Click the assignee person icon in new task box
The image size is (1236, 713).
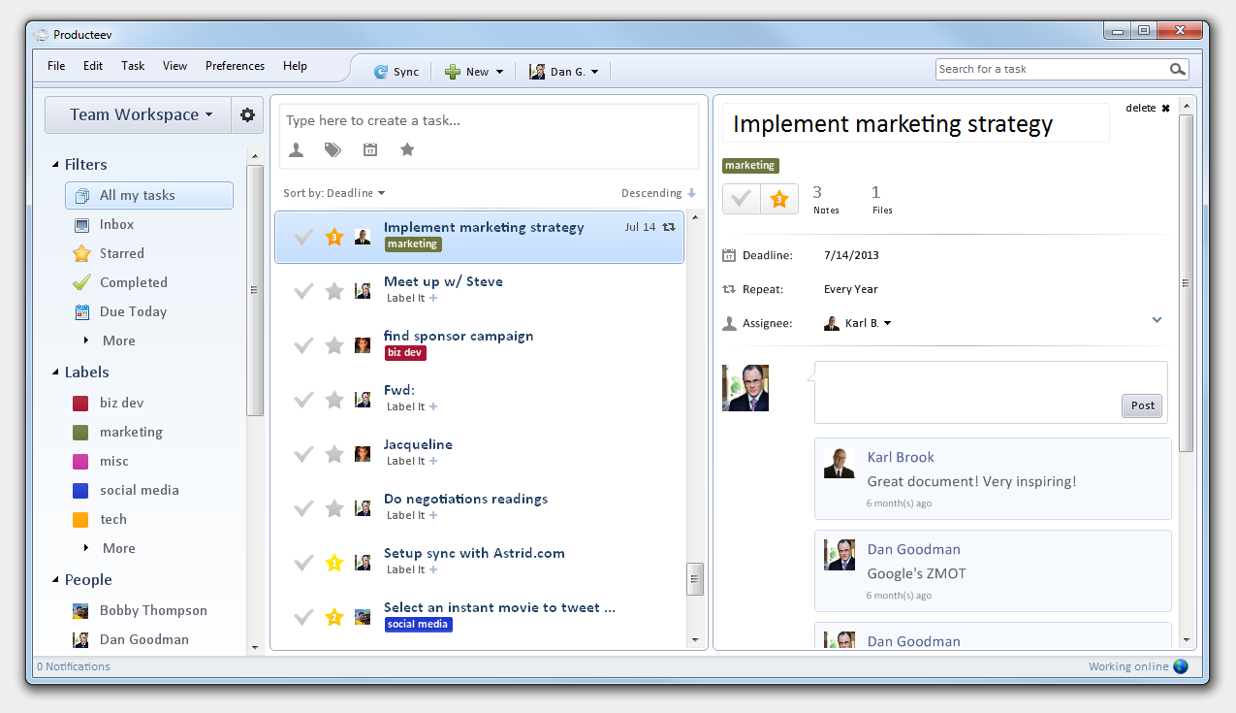(x=297, y=149)
